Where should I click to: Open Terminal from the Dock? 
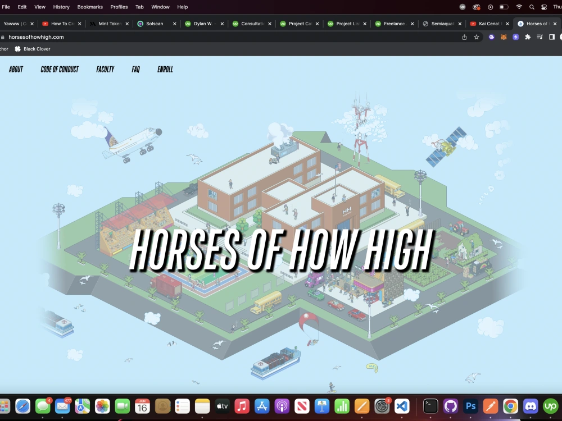(430, 406)
